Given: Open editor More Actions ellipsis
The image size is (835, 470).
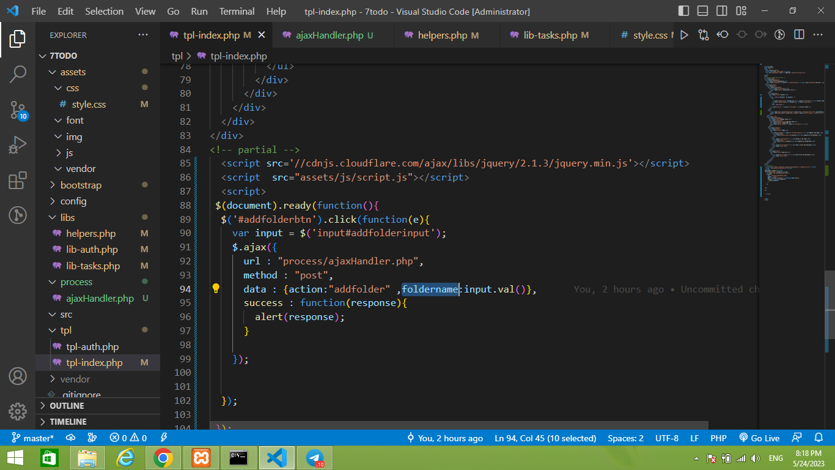Looking at the screenshot, I should tap(817, 35).
